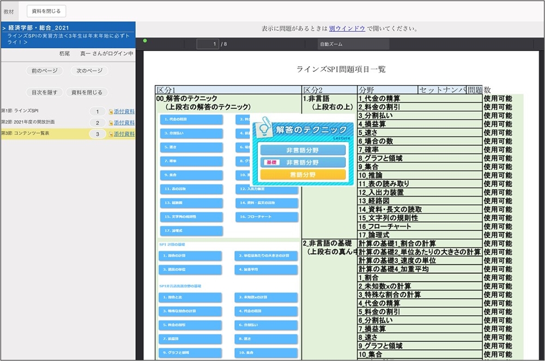Select 第2節 2021年度の開放計画 in contents list
The height and width of the screenshot is (361, 545).
28,122
